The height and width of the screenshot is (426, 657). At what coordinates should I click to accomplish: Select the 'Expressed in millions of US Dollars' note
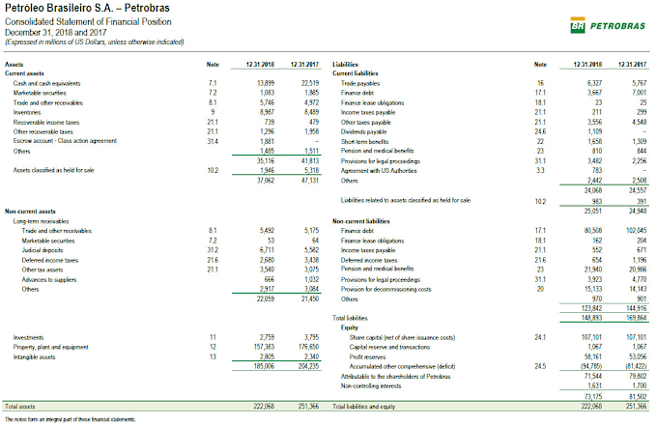tap(95, 42)
